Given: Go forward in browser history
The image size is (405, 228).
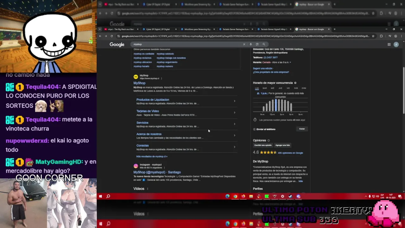Looking at the screenshot, I should (x=106, y=36).
